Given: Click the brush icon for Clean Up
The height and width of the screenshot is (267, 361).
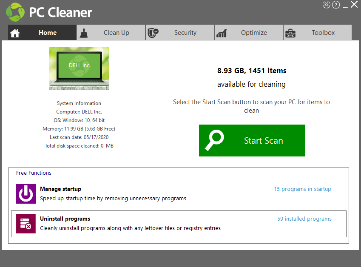Looking at the screenshot, I should (x=84, y=33).
